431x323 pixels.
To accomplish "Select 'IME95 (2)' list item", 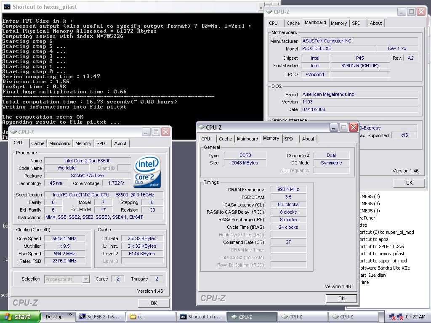I will click(x=370, y=196).
